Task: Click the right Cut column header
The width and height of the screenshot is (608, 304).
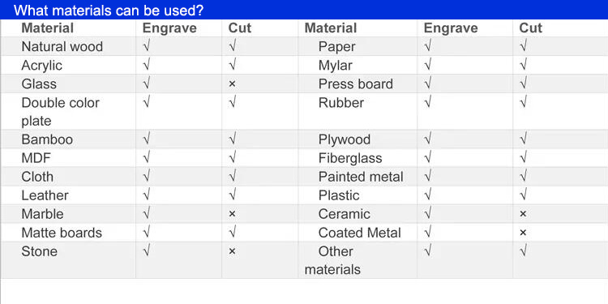Action: (530, 28)
